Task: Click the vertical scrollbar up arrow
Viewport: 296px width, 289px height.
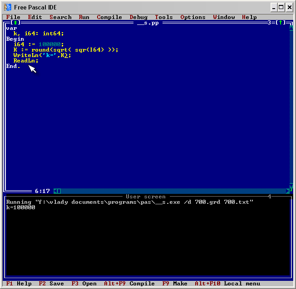Action: (x=291, y=27)
